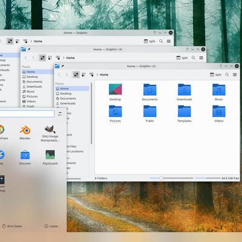
Task: Click the Split button in Dolphin <3>
Action: [182, 58]
